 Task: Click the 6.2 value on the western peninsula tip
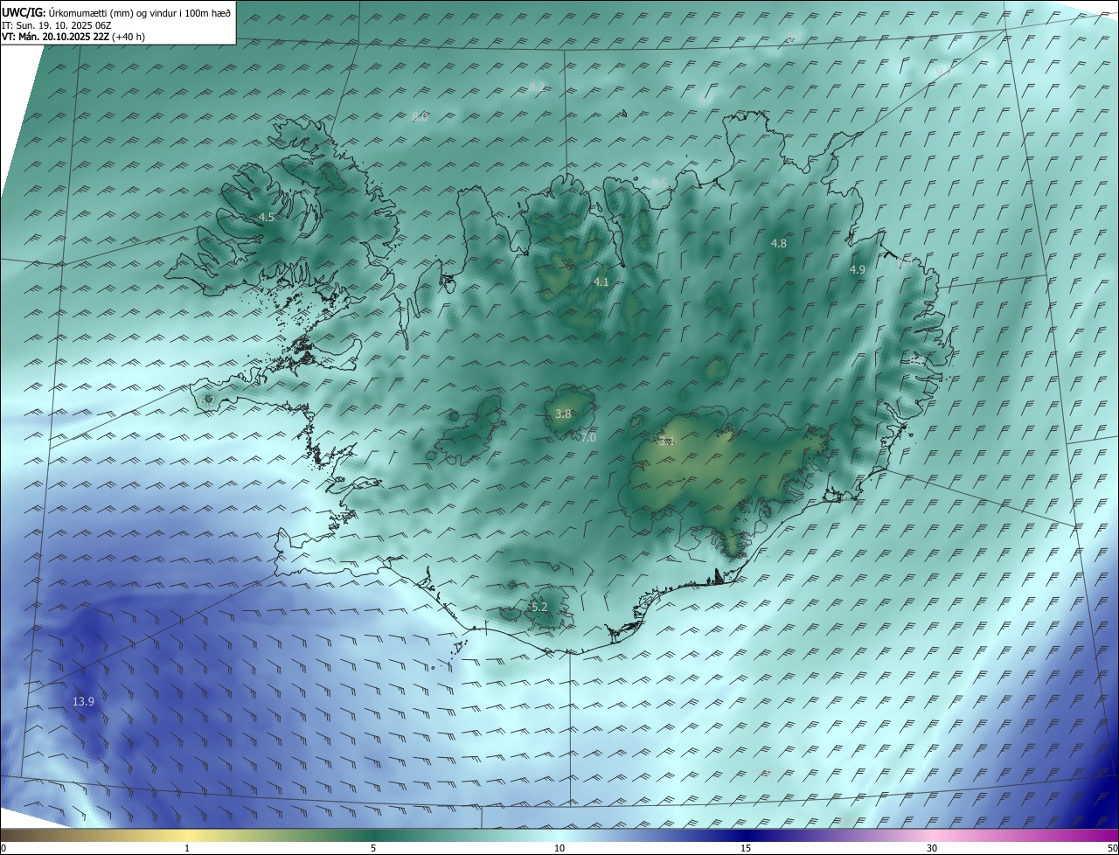pyautogui.click(x=207, y=400)
